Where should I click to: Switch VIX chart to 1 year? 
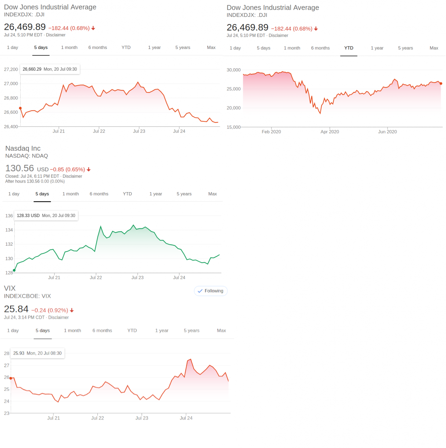(x=161, y=330)
